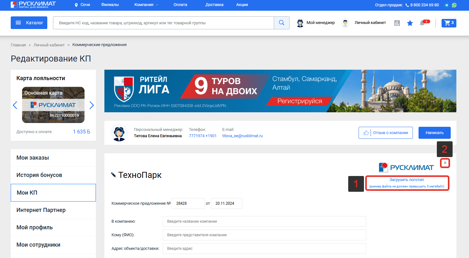The height and width of the screenshot is (258, 469).
Task: Click the В компанию name field
Action: pos(264,221)
